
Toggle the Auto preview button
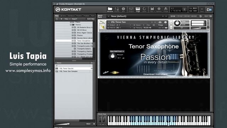coord(88,124)
